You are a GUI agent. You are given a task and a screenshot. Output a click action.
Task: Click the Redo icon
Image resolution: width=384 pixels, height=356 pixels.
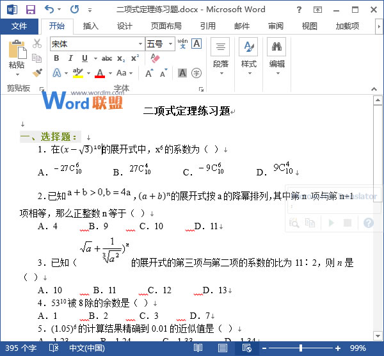(75, 10)
